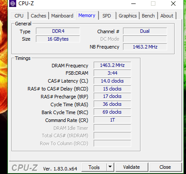Click the RAS# to CAS# Delay (tRCD) label
This screenshot has width=186, height=174.
coord(58,89)
